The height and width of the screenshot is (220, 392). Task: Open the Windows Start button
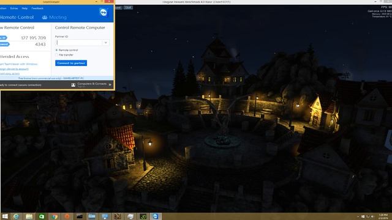5,216
